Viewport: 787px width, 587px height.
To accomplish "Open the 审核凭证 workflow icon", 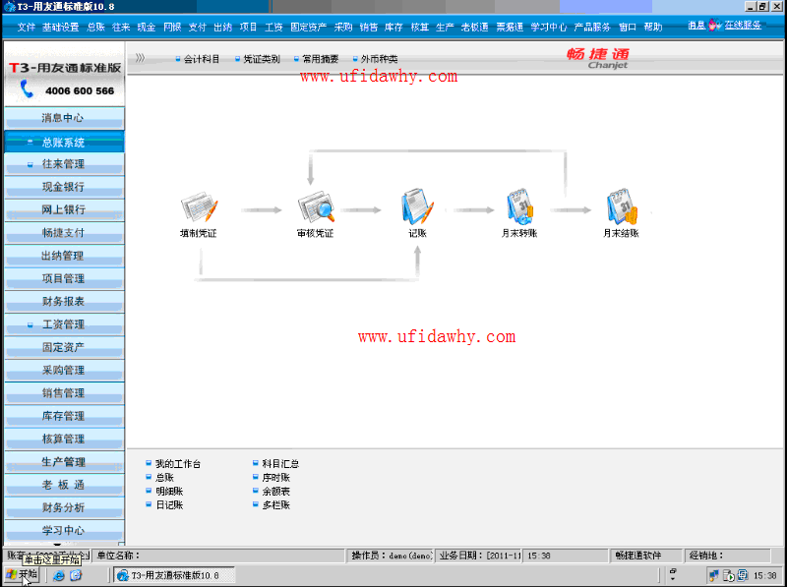I will pos(316,206).
